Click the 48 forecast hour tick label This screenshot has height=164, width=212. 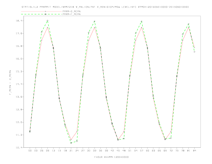click(x=124, y=151)
